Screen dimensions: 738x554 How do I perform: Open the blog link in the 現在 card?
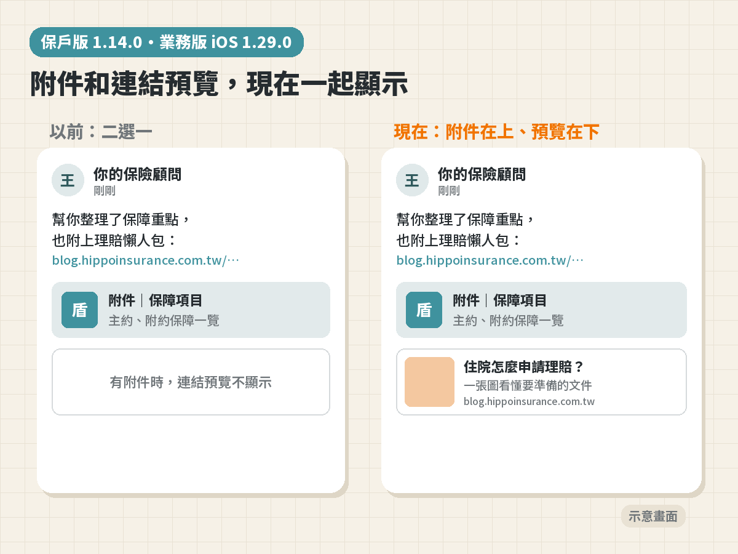490,260
